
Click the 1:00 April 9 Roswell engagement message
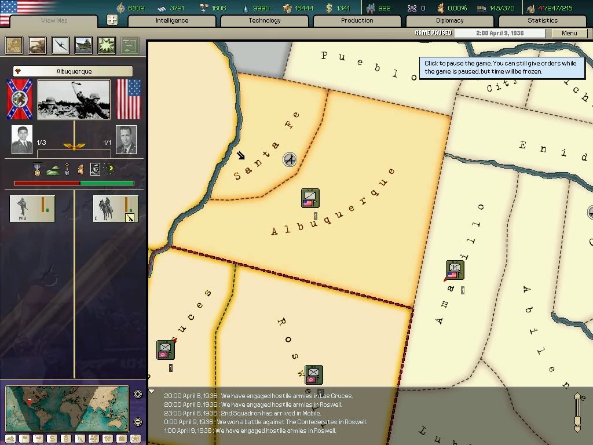pyautogui.click(x=250, y=431)
